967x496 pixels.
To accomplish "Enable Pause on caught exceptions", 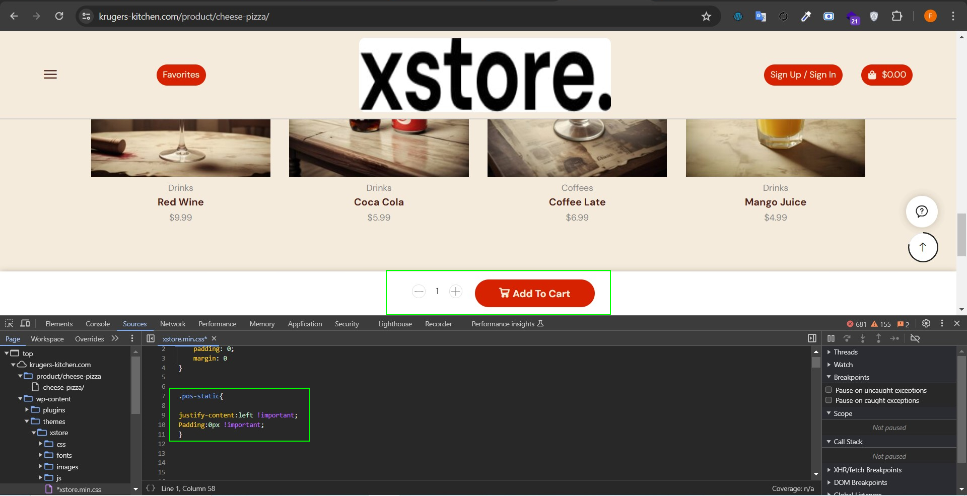I will tap(828, 400).
